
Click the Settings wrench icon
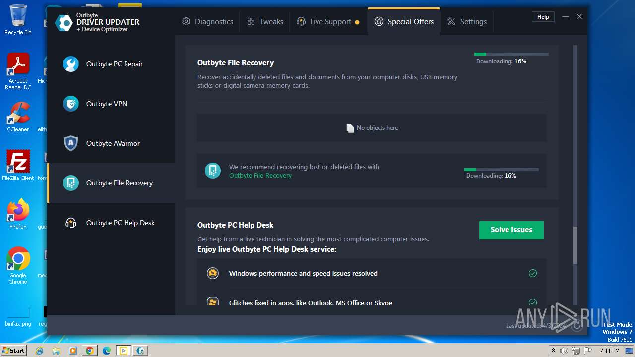click(451, 22)
